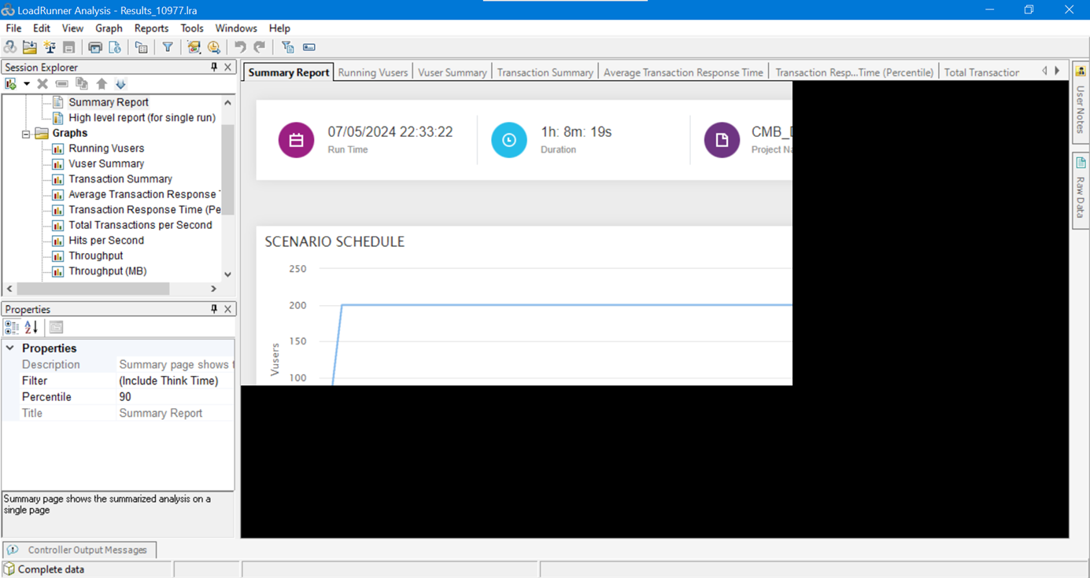The height and width of the screenshot is (578, 1090).
Task: Switch Properties to categorized view
Action: (12, 327)
